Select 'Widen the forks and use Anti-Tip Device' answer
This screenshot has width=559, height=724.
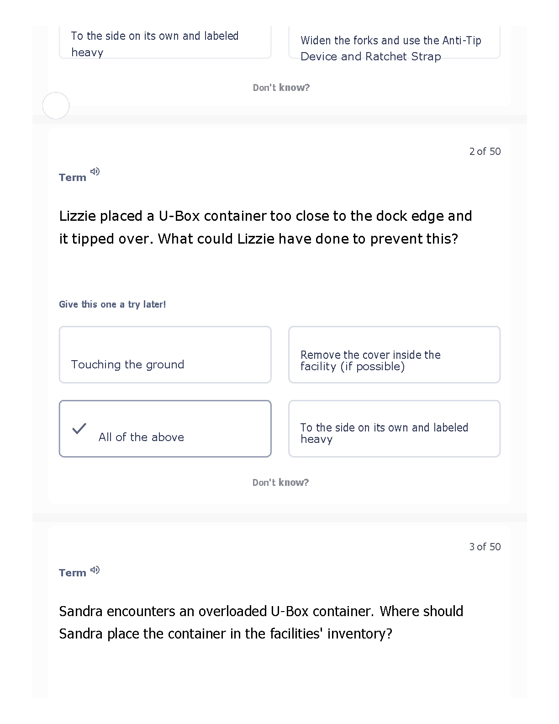click(395, 43)
